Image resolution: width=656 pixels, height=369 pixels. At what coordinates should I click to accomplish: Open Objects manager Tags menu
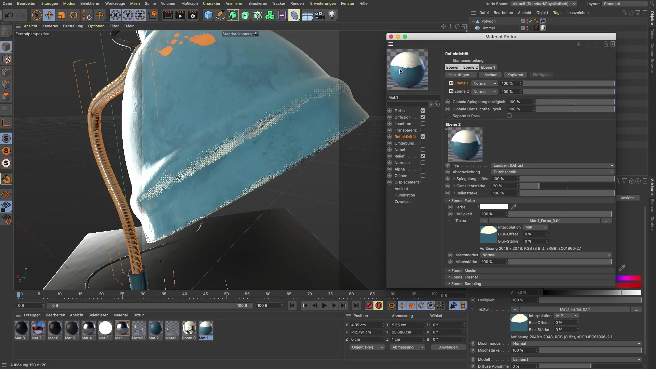coord(557,13)
